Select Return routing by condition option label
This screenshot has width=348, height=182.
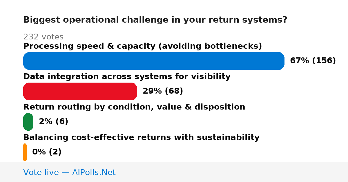[134, 107]
